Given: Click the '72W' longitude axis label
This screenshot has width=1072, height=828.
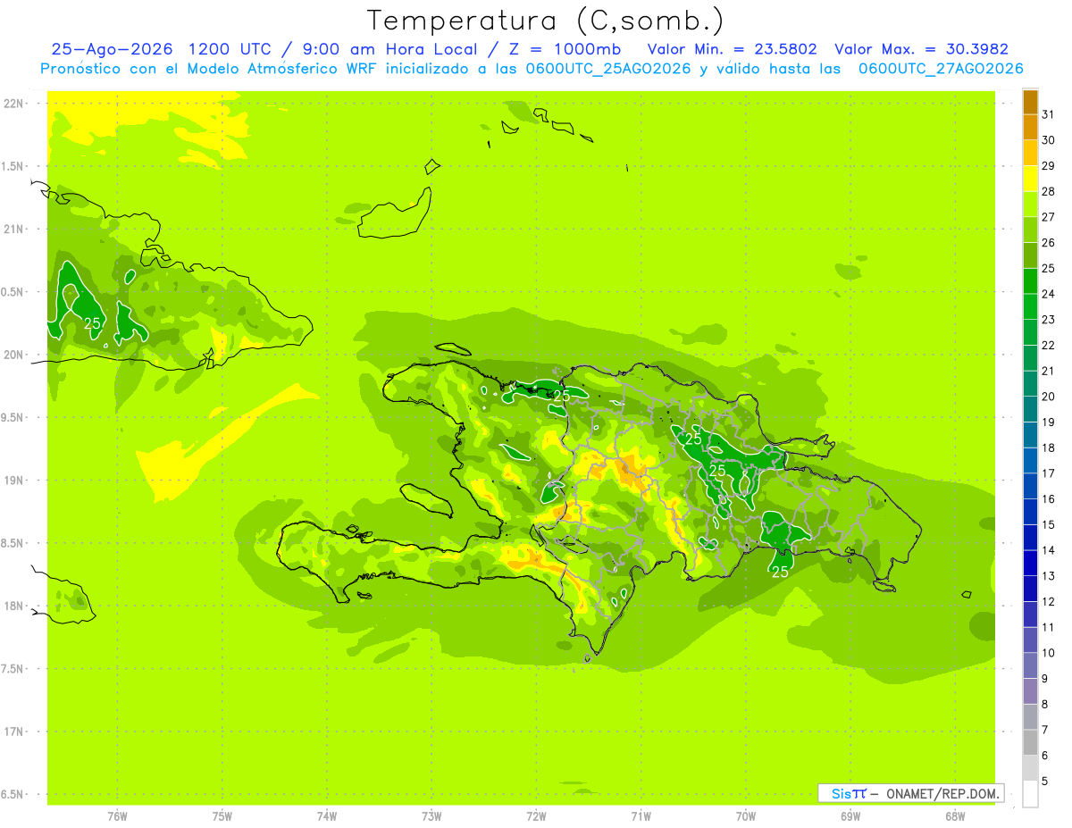Looking at the screenshot, I should click(536, 816).
